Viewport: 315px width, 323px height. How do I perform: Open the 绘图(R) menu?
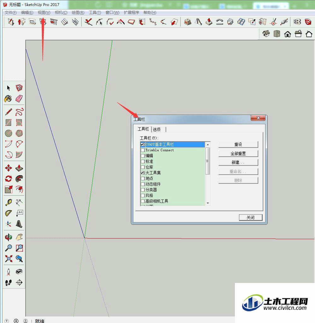coord(78,13)
